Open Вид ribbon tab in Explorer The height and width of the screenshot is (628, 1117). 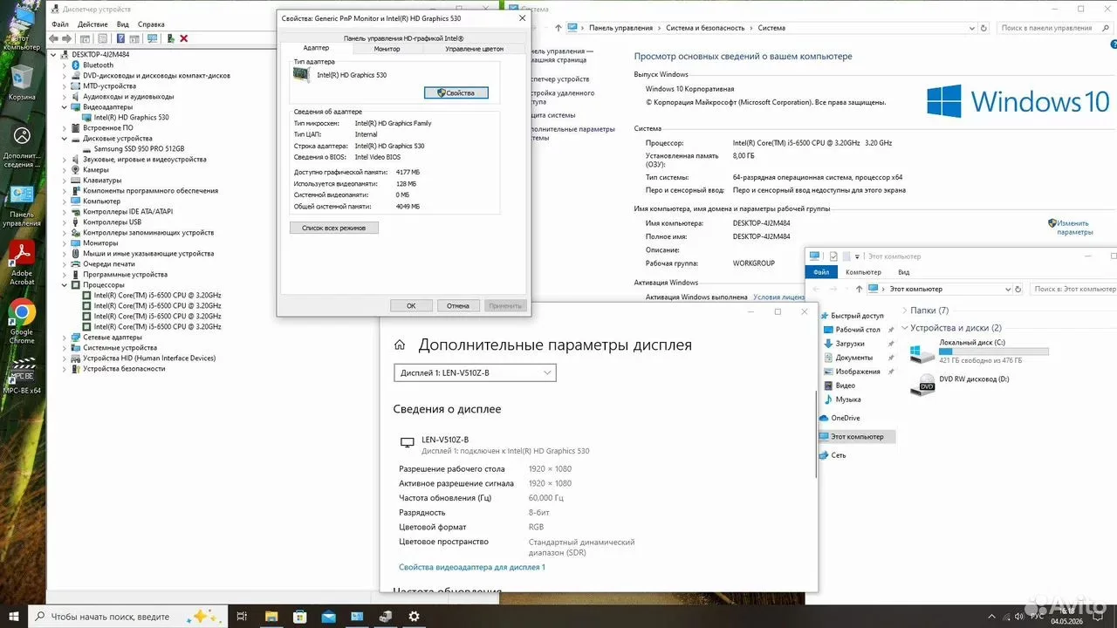click(904, 272)
